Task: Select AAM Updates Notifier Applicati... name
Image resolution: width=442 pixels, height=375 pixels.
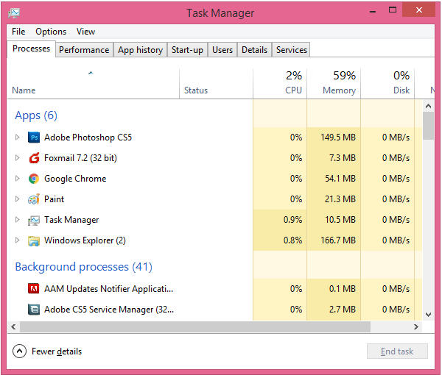Action: (108, 289)
